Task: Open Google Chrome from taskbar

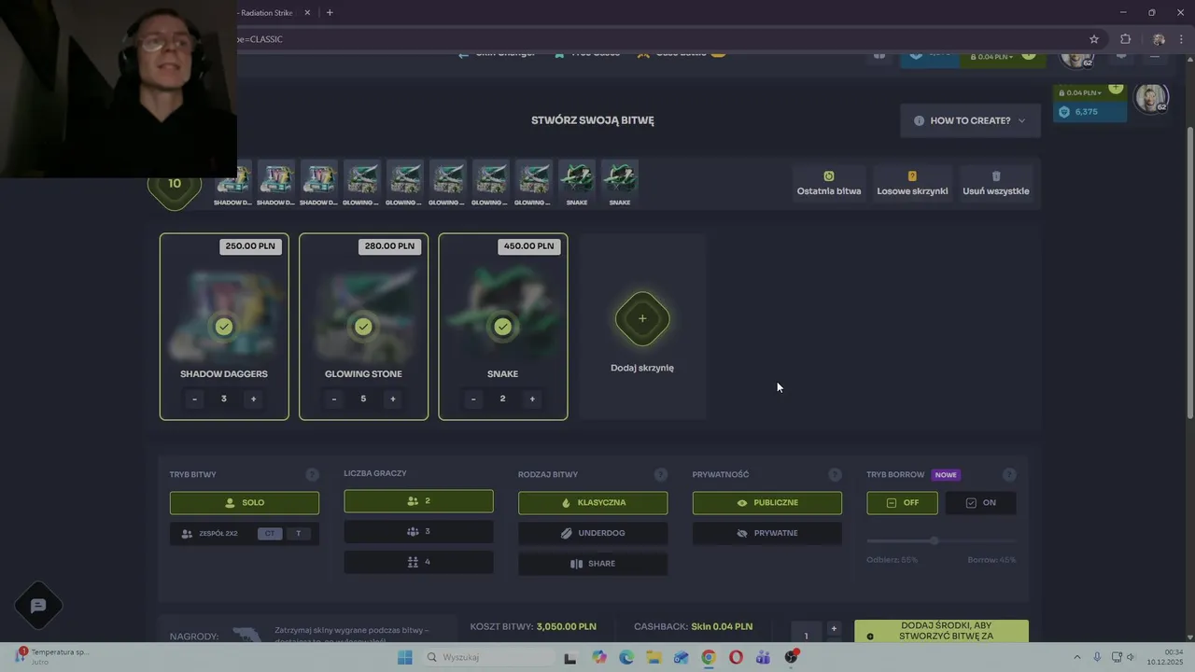Action: tap(709, 658)
